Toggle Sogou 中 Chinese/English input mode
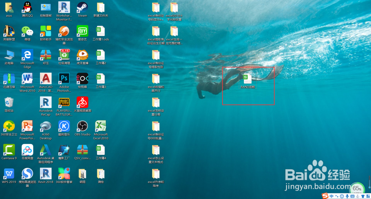The height and width of the screenshot is (199, 371). pyautogui.click(x=332, y=196)
